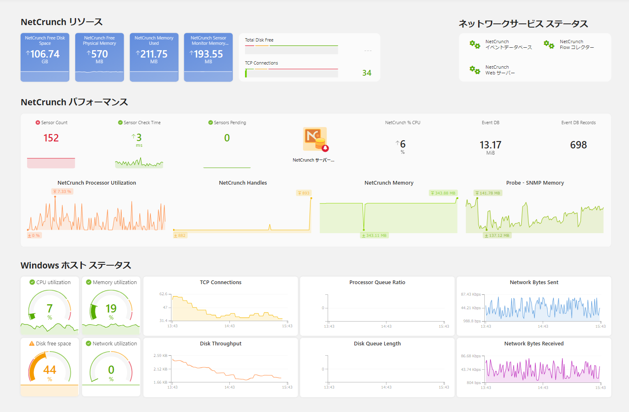Screen dimensions: 629x412
Task: Click the green check icon next to CPU utilization
Action: pos(32,282)
